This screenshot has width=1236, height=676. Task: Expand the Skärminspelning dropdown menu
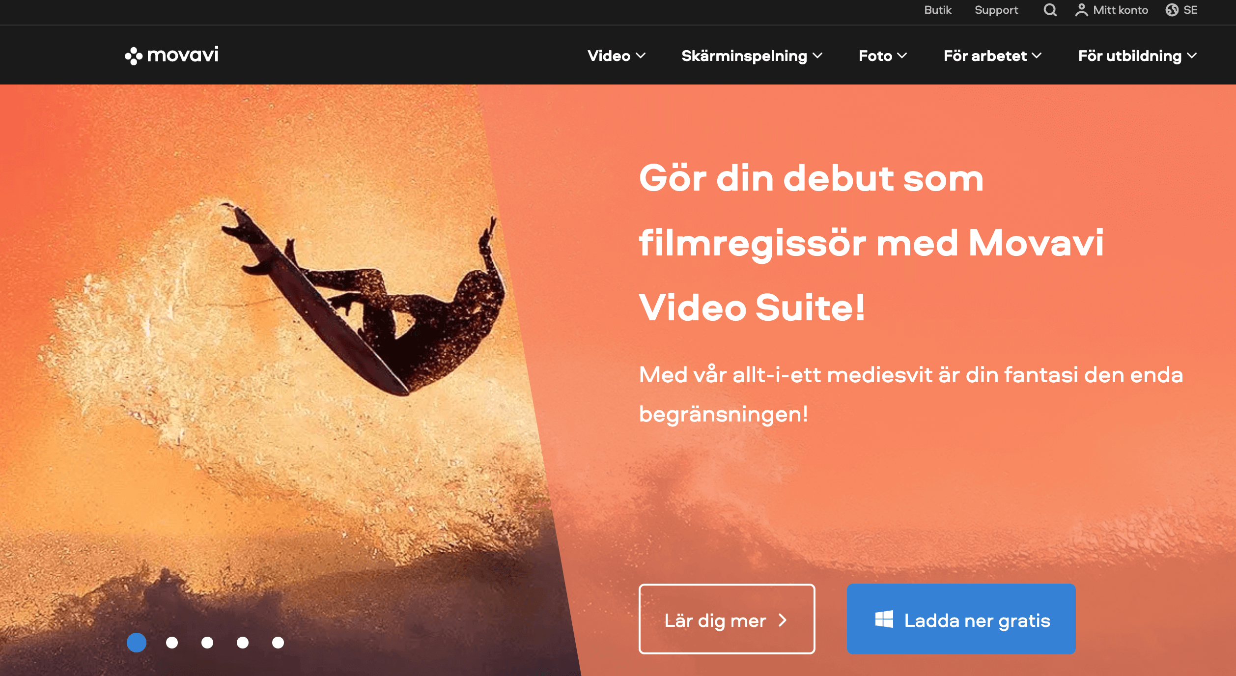752,56
